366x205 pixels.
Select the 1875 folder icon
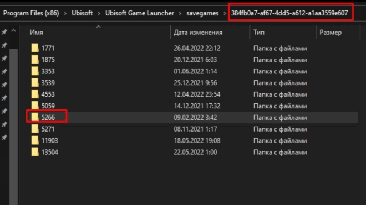coord(35,60)
